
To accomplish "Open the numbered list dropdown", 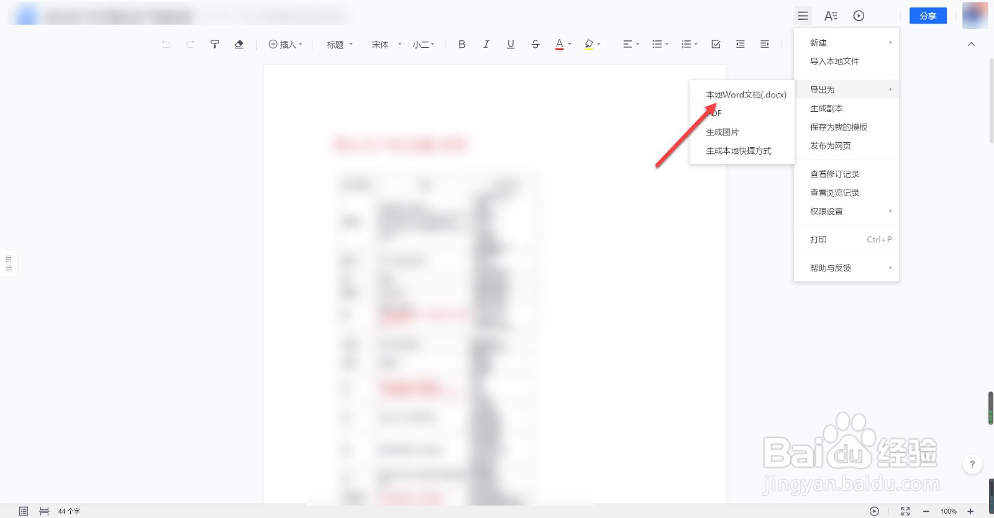I will [689, 44].
